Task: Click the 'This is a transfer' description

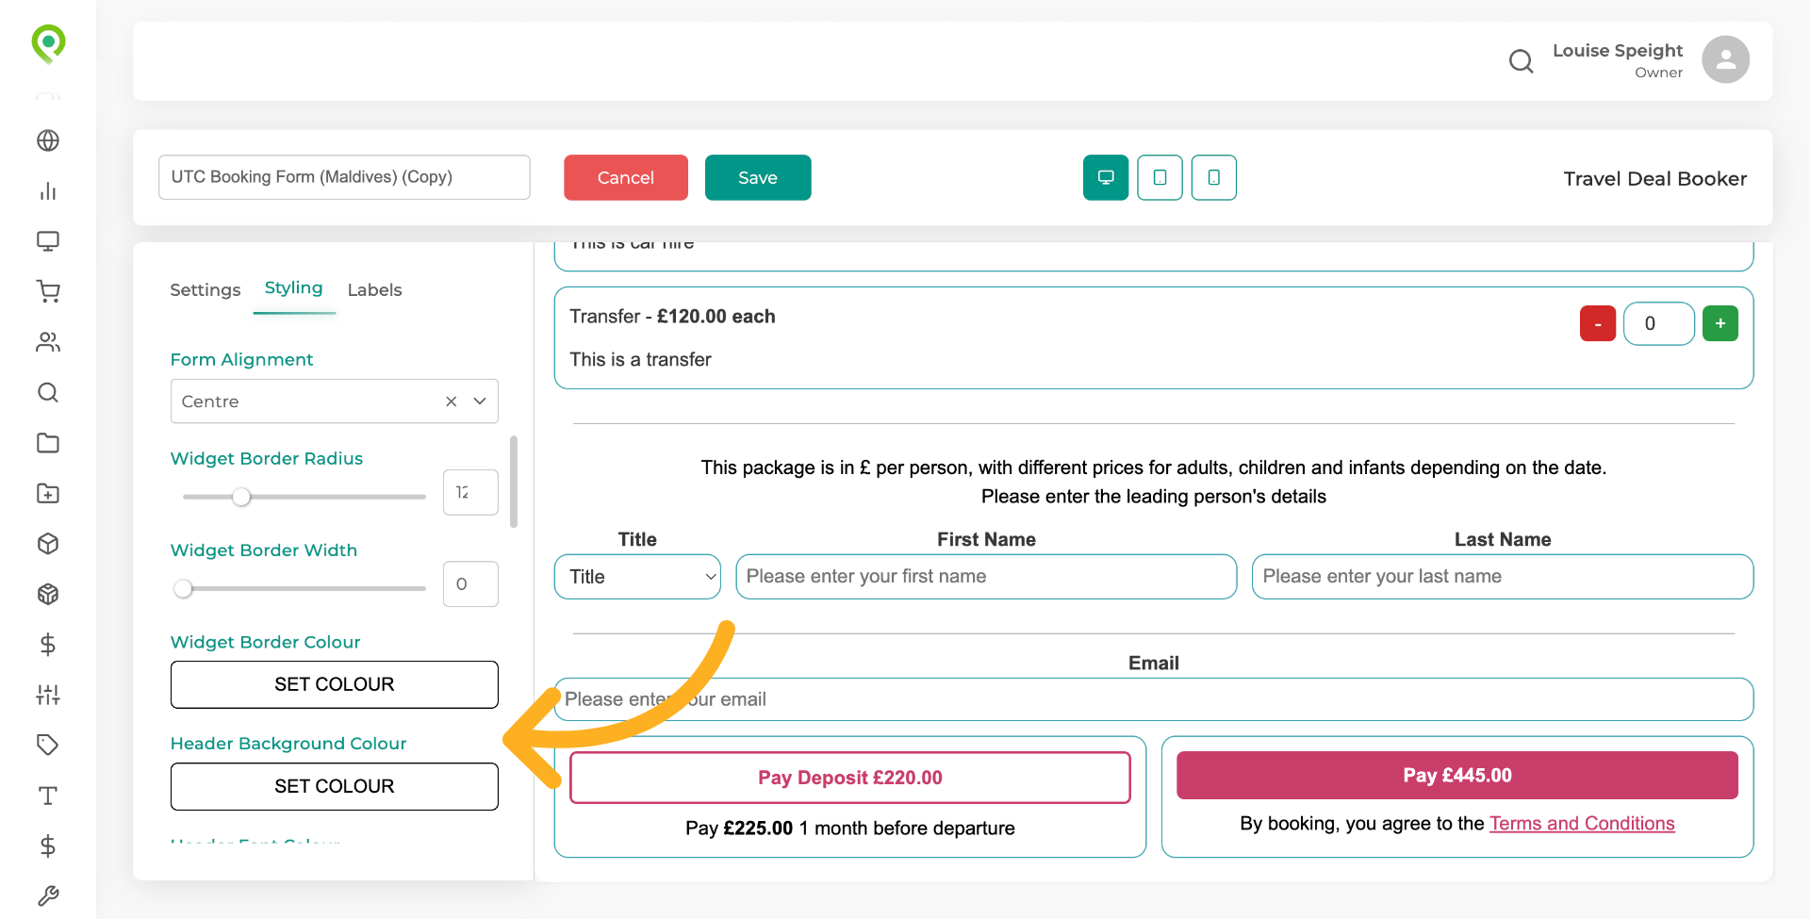Action: coord(640,360)
